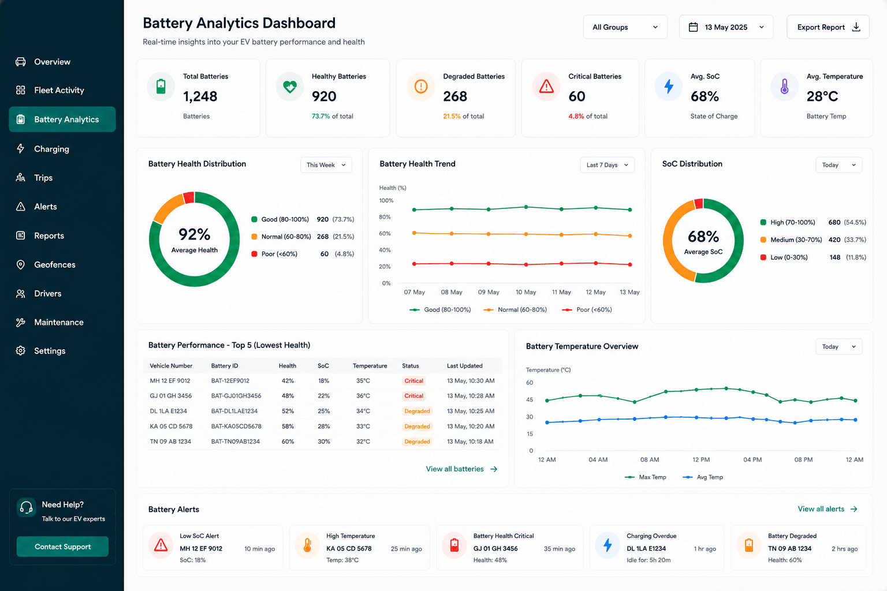Click the download icon in Export Report
This screenshot has width=887, height=591.
[x=856, y=27]
